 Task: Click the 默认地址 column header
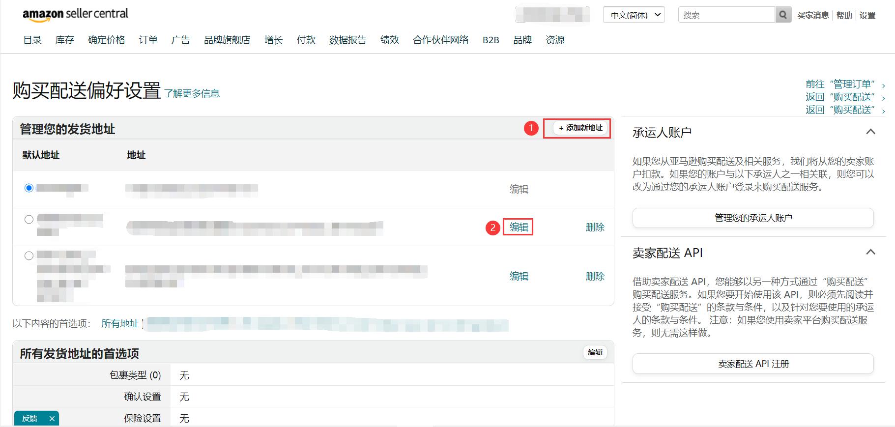point(41,155)
